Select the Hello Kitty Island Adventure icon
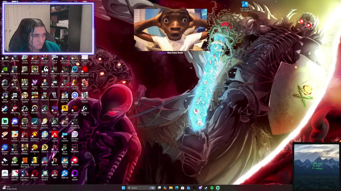 (15, 176)
